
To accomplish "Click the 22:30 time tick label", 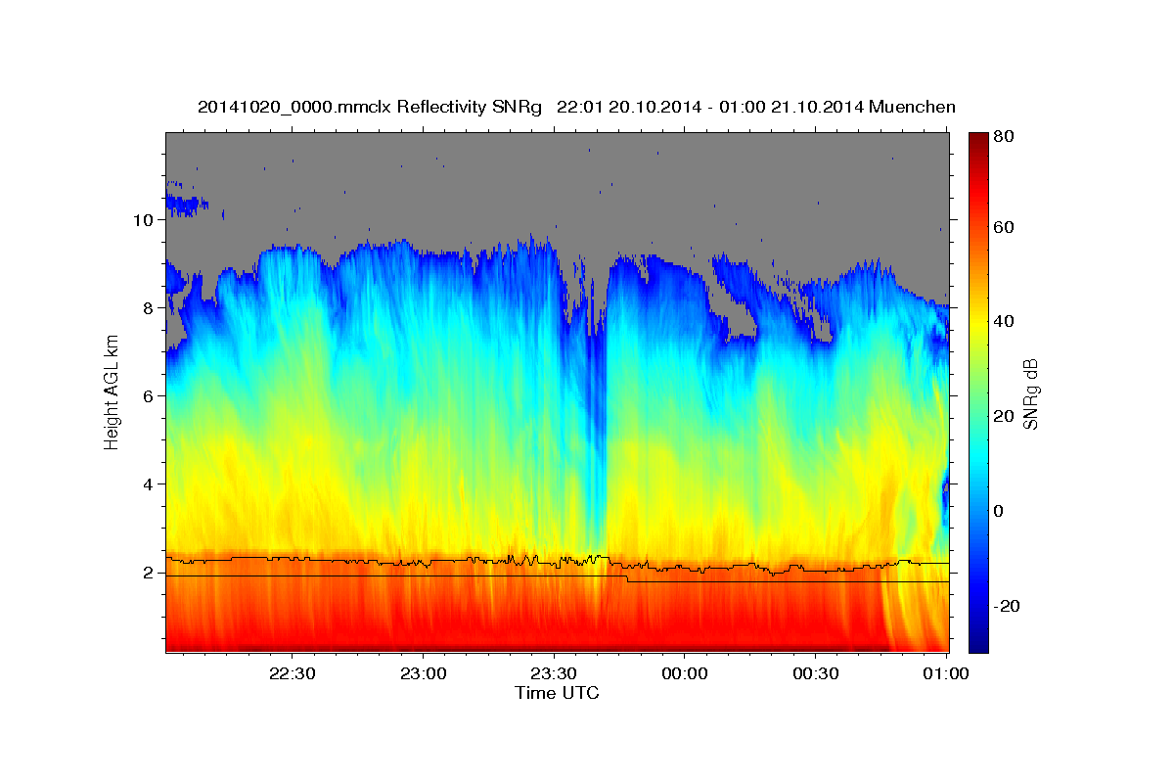I will coord(292,673).
